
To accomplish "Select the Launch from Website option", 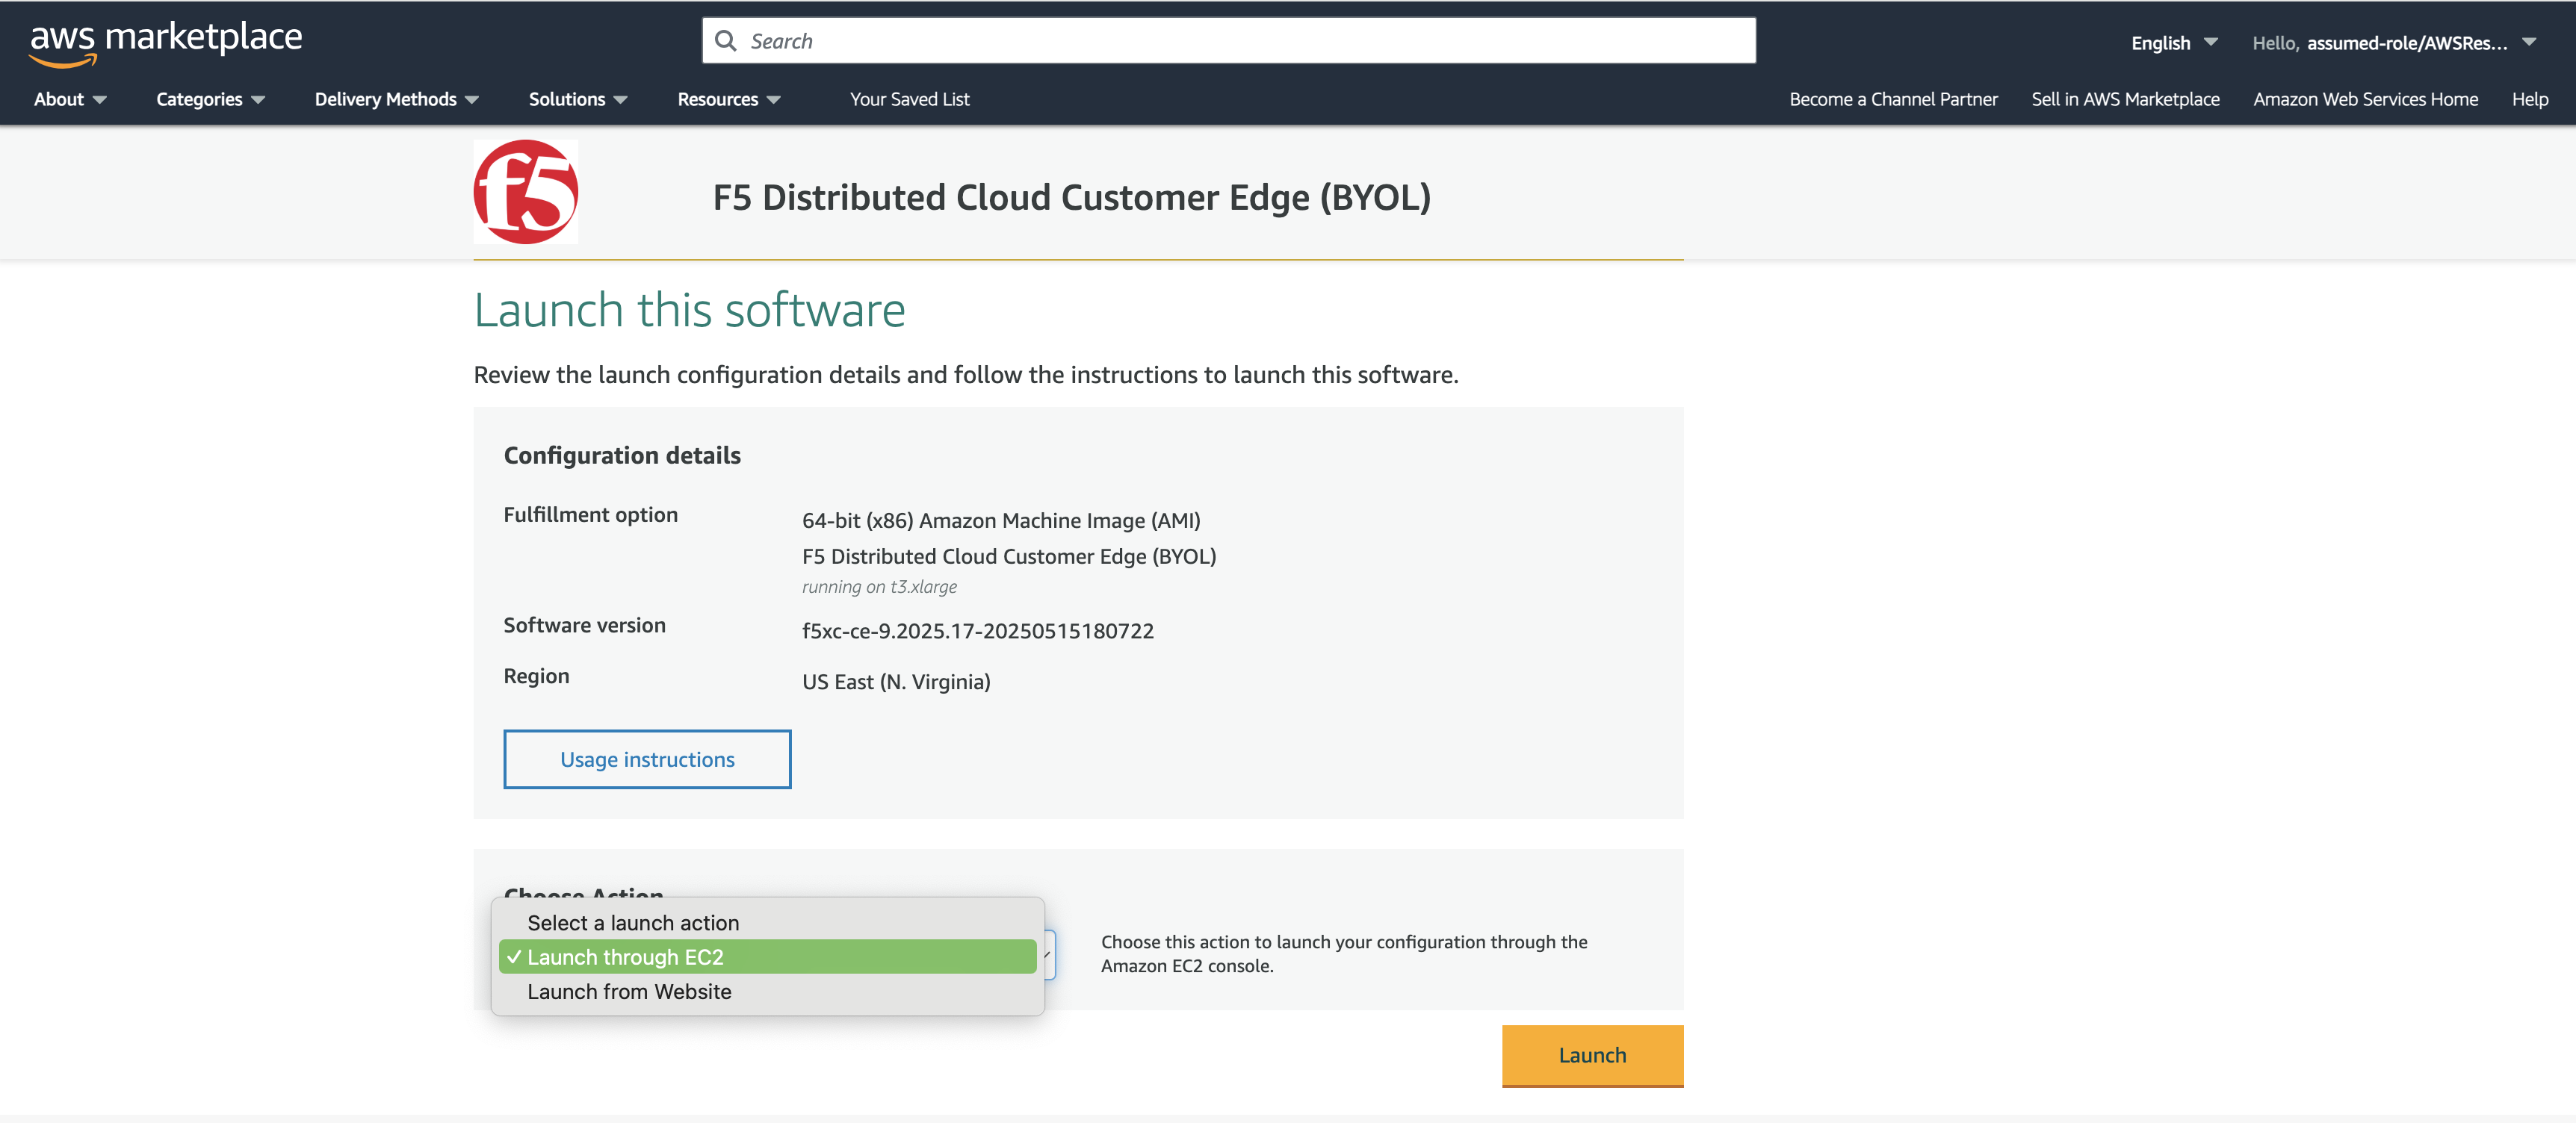I will (x=767, y=992).
